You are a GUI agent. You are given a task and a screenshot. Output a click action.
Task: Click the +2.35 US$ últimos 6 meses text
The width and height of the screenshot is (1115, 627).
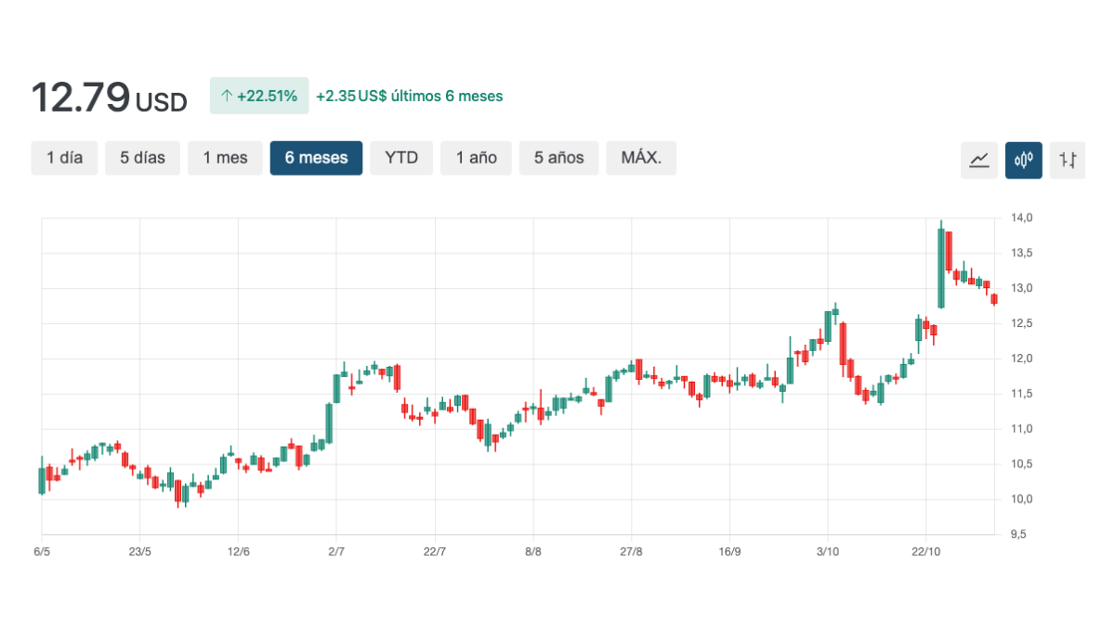point(409,96)
